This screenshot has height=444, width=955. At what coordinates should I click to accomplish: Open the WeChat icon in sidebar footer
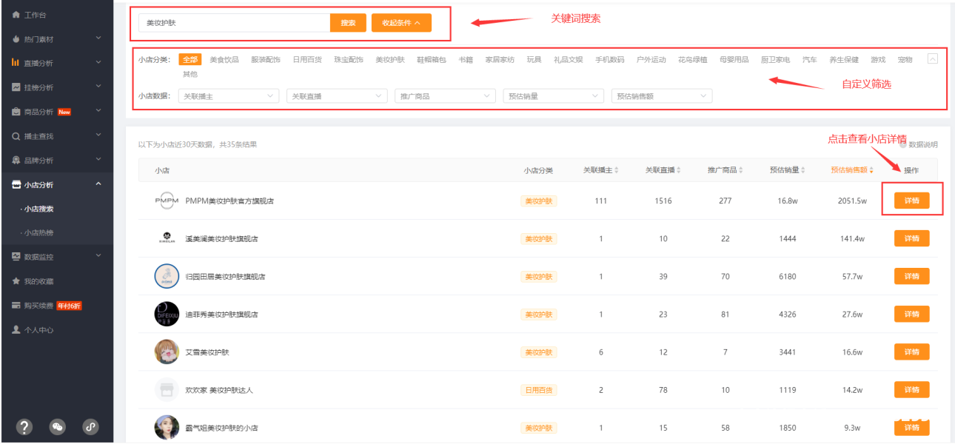(57, 426)
